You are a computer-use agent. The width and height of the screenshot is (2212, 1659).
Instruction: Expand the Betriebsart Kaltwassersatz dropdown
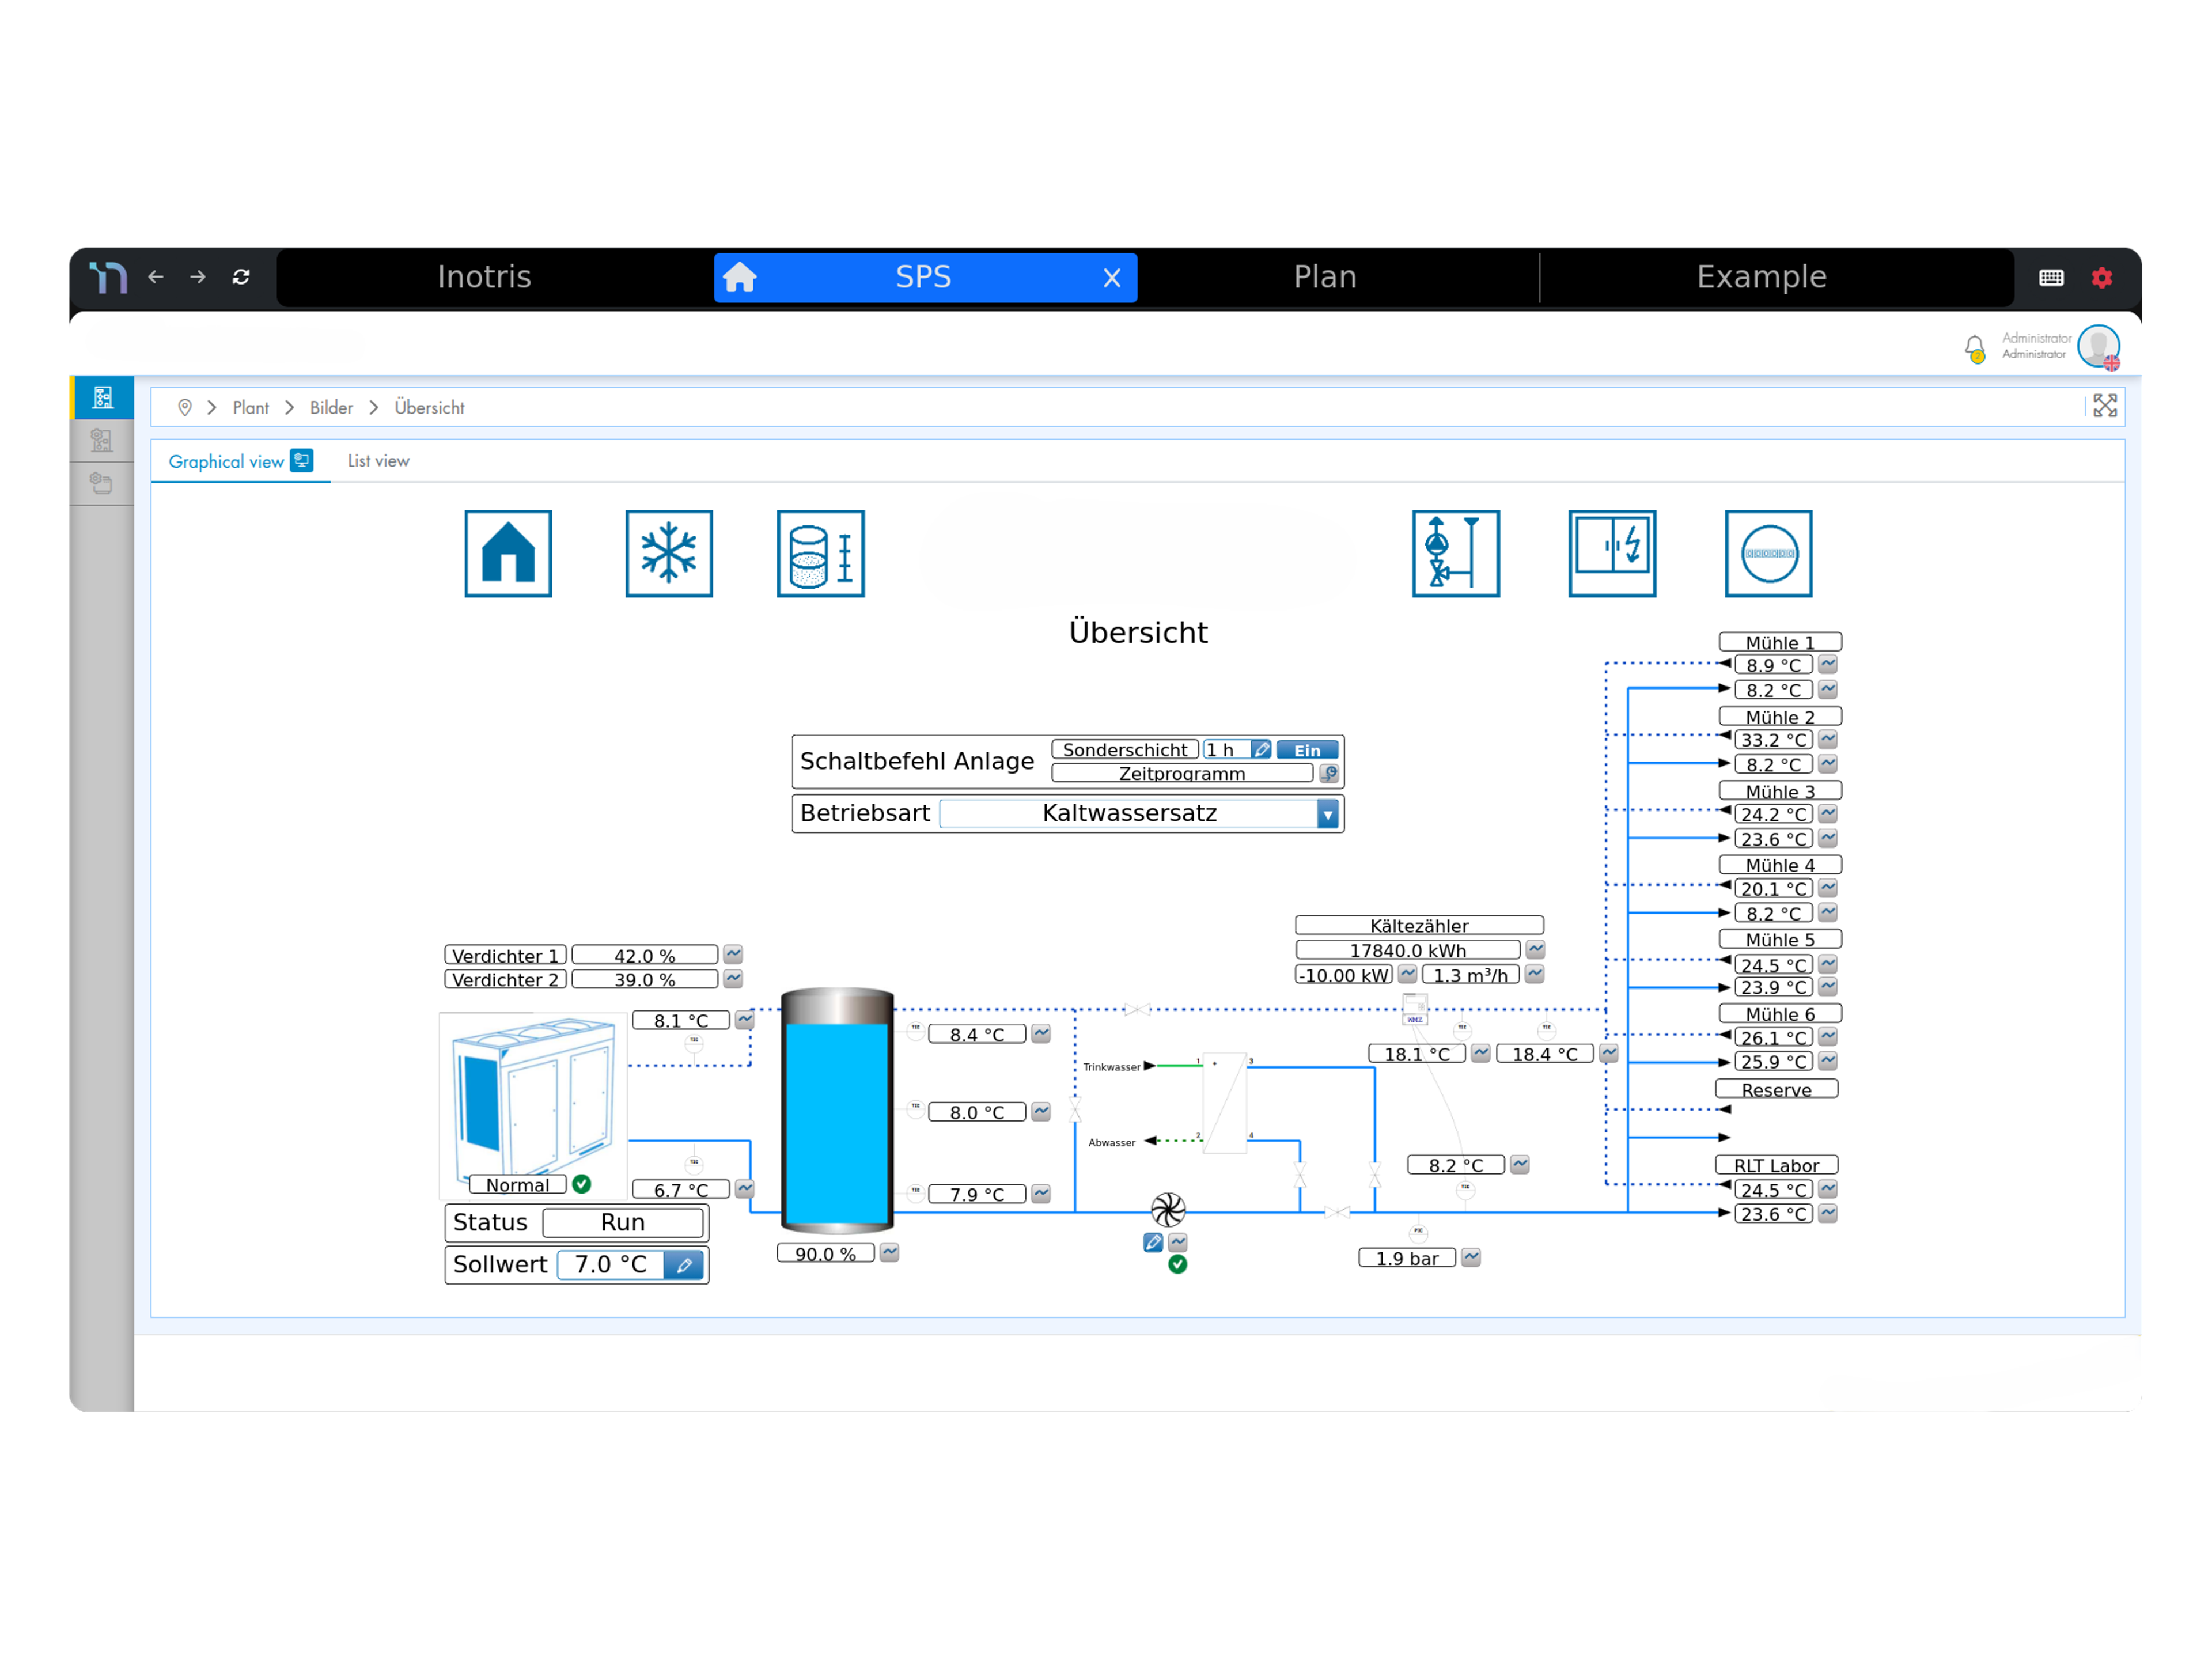(x=1327, y=814)
